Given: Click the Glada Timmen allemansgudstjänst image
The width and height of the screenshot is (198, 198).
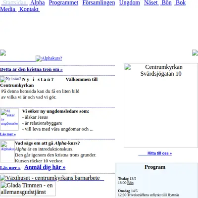Looking at the screenshot, I should click(28, 189).
